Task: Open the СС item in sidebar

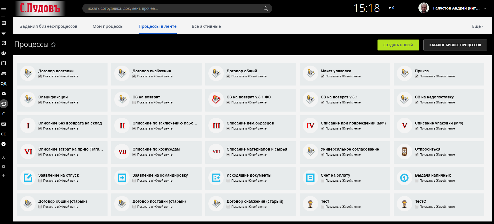Action: click(x=3, y=134)
